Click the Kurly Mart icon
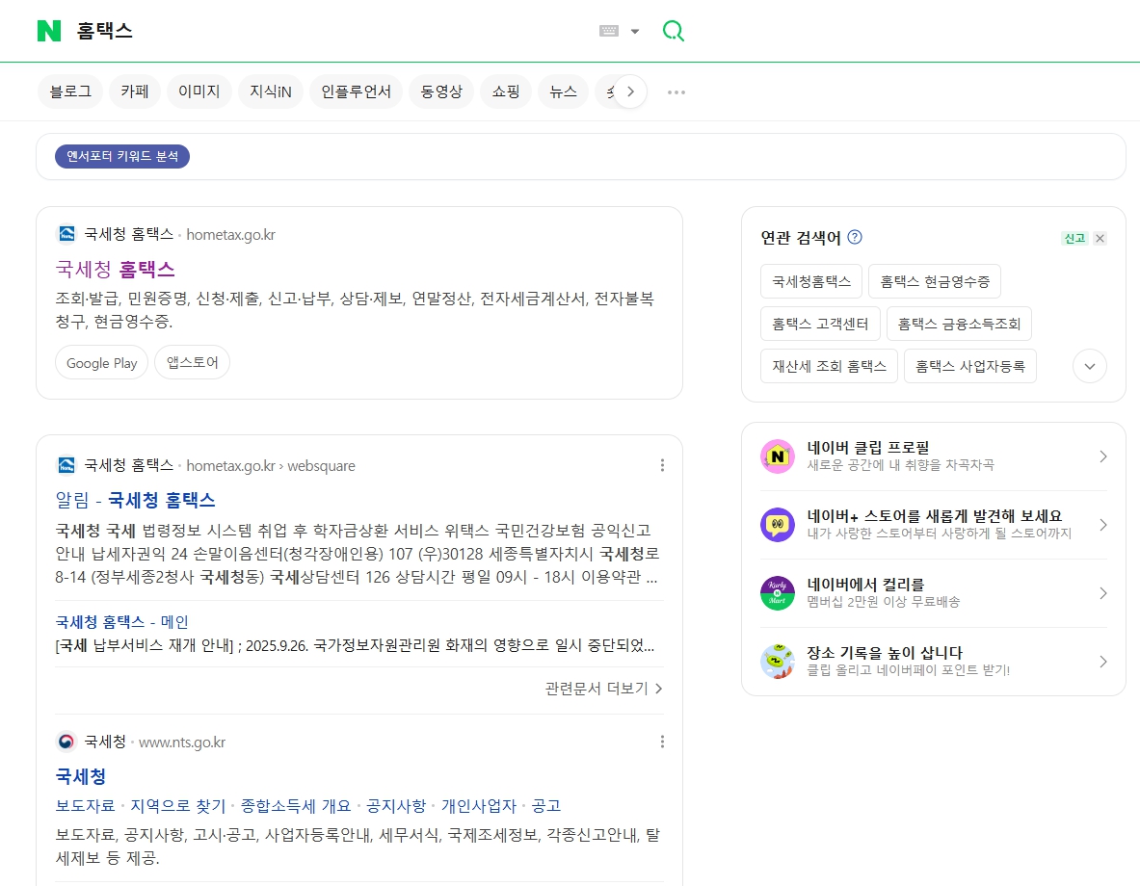This screenshot has height=886, width=1140. click(x=778, y=593)
